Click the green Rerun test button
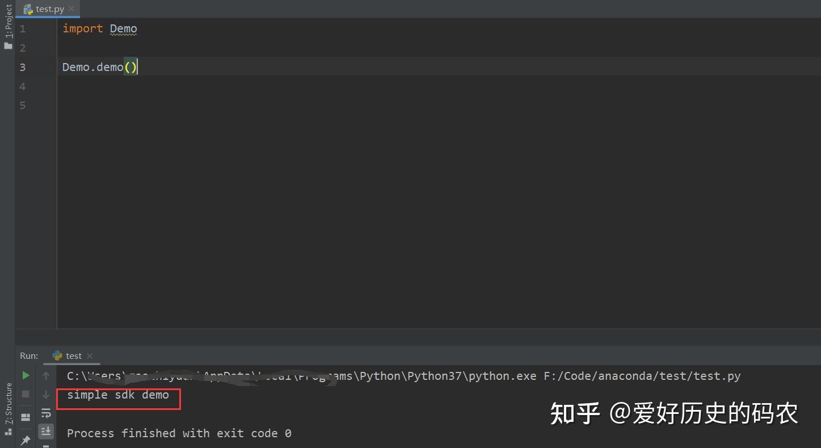Viewport: 821px width, 448px height. [x=25, y=375]
